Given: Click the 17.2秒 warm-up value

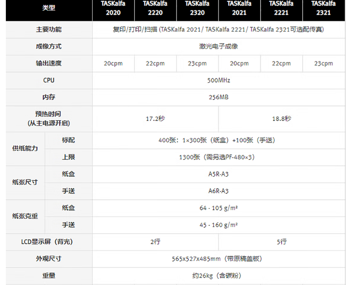Looking at the screenshot, I should click(155, 119).
